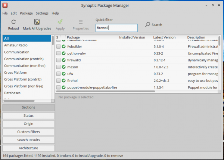Click the ufw package name
Image resolution: width=224 pixels, height=160 pixels.
pos(70,74)
